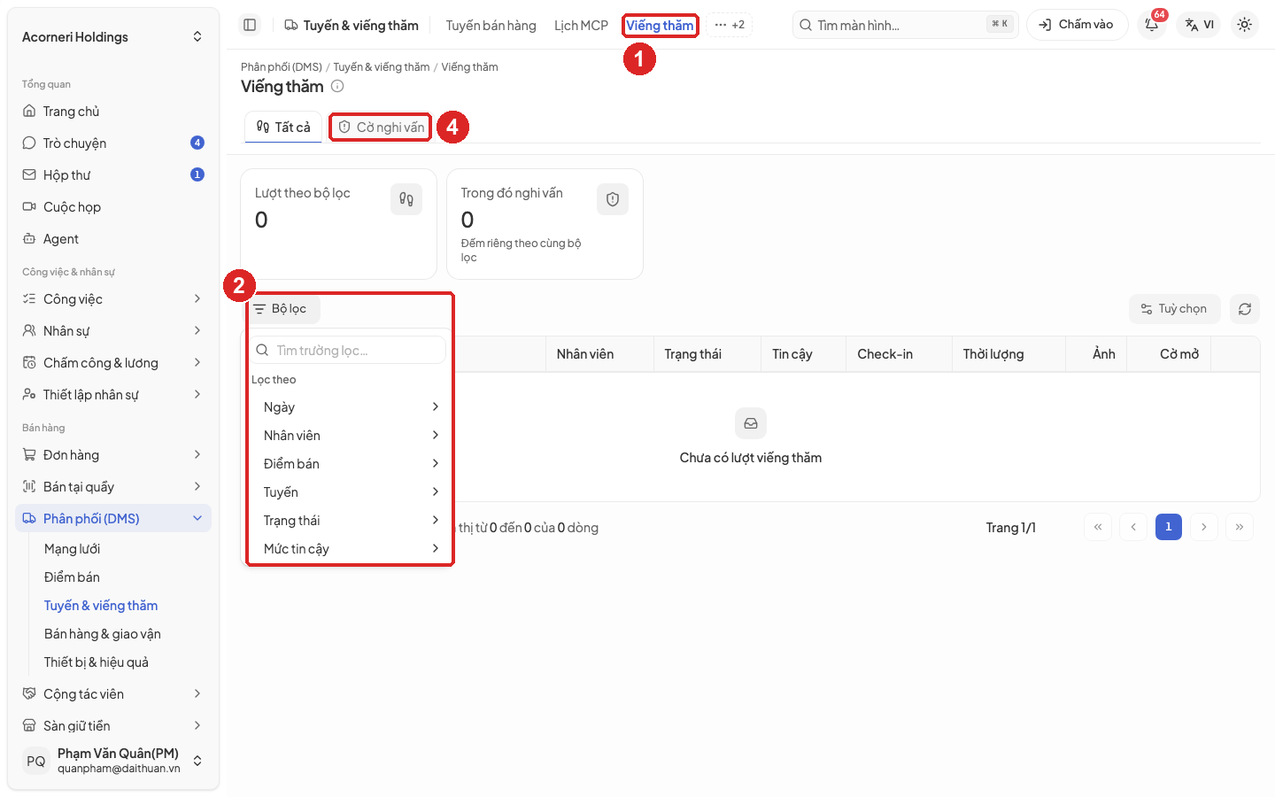1275x797 pixels.
Task: Open the notifications bell icon
Action: point(1152,25)
